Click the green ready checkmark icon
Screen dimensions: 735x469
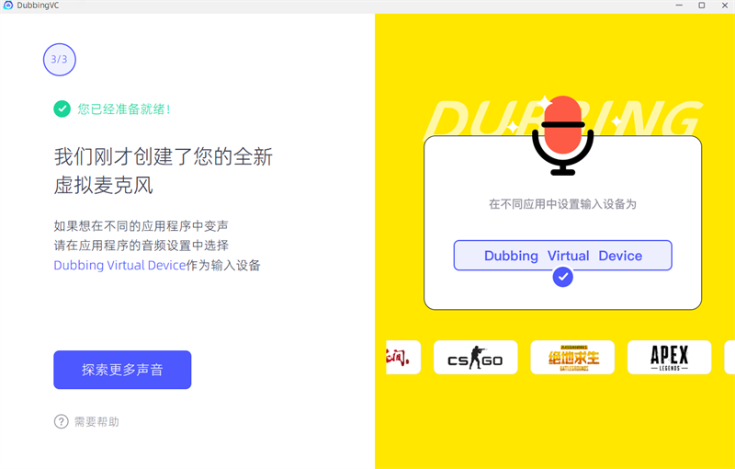click(x=62, y=109)
